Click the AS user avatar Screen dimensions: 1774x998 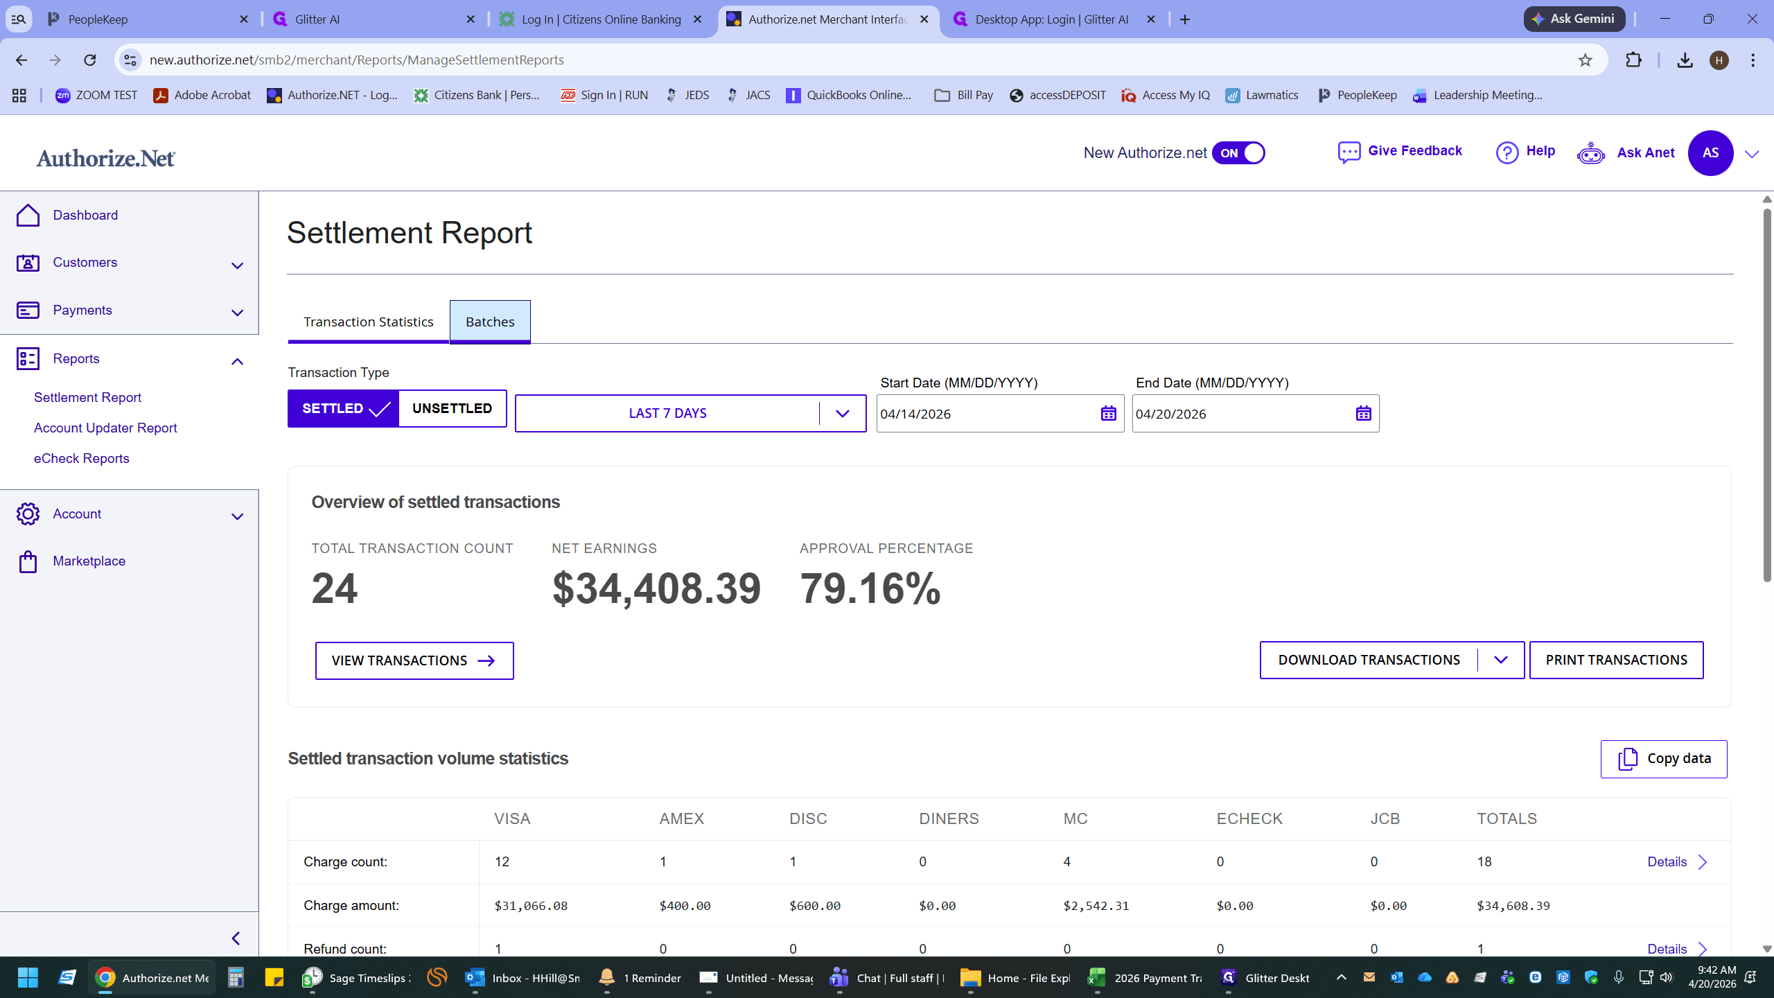1710,153
